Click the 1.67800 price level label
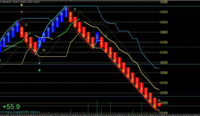200x116 pixels. pos(164,52)
